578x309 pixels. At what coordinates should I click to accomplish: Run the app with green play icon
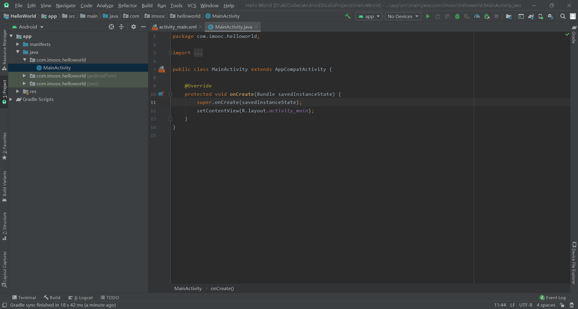tap(428, 16)
